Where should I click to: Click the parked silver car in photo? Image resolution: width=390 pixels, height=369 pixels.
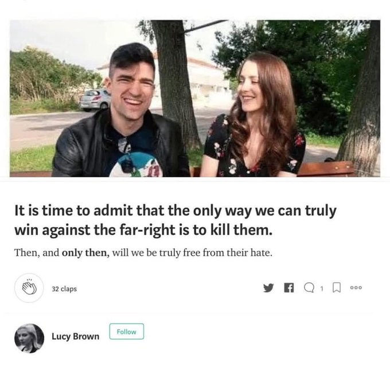[x=95, y=99]
